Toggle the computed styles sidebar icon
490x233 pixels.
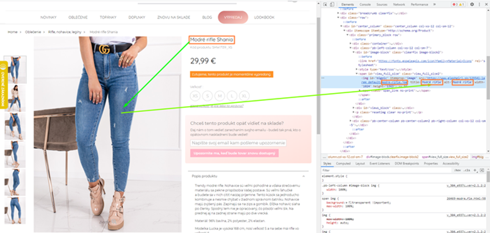coord(482,170)
